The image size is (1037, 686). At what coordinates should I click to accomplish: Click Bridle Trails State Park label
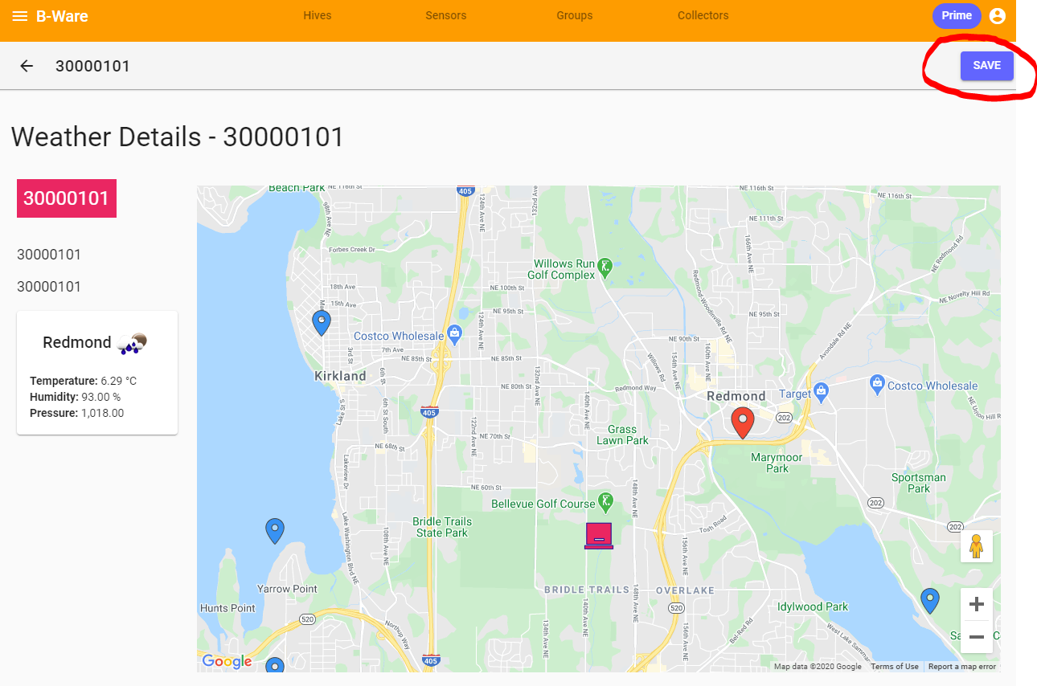coord(442,527)
